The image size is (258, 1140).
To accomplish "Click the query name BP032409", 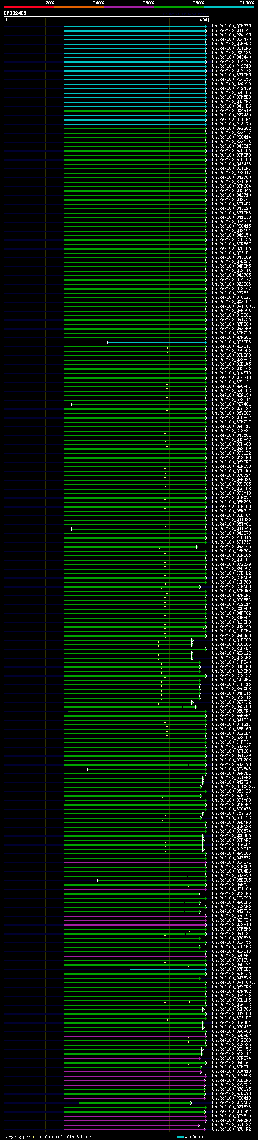I will 15,13.
